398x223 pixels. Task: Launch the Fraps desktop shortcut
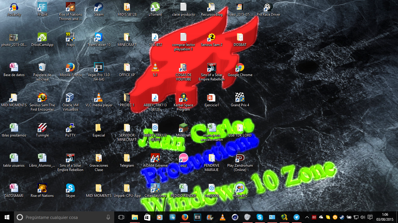71,39
